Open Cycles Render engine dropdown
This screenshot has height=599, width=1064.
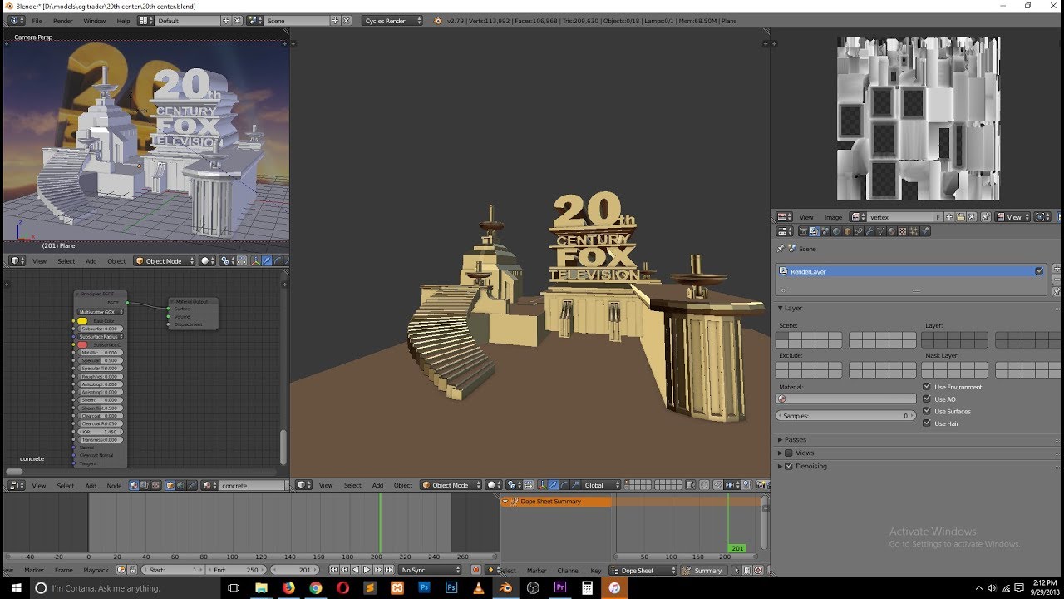click(x=393, y=21)
